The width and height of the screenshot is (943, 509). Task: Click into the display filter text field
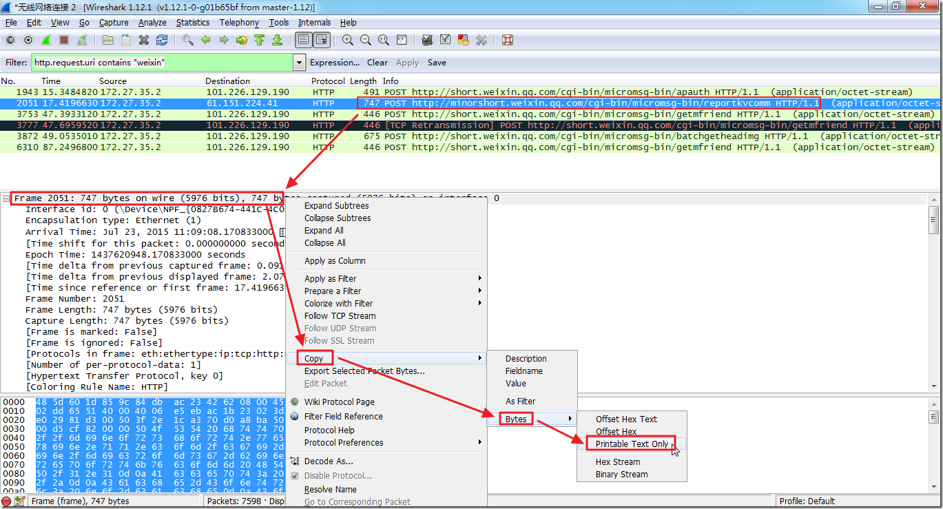pyautogui.click(x=162, y=63)
